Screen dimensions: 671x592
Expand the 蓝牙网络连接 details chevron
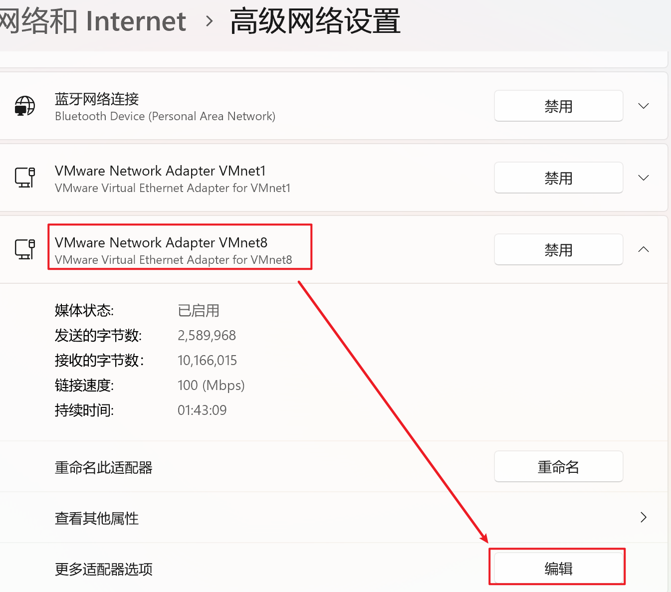644,106
